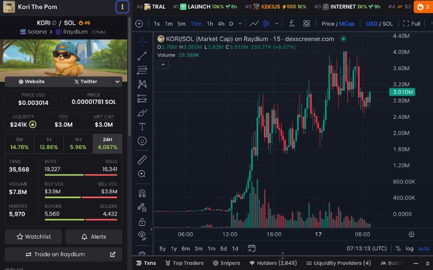The height and width of the screenshot is (270, 433).
Task: Select the 4h timeframe
Action: point(221,24)
